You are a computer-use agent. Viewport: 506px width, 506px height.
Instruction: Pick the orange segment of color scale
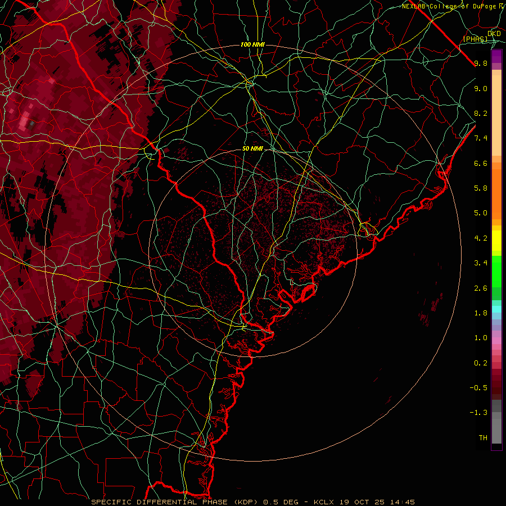[496, 193]
